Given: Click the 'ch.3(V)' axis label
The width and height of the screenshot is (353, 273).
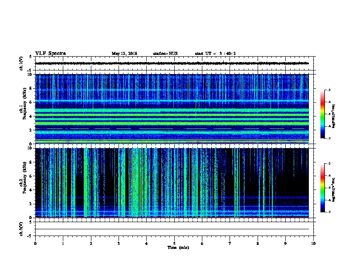Looking at the screenshot, I should pyautogui.click(x=21, y=229).
